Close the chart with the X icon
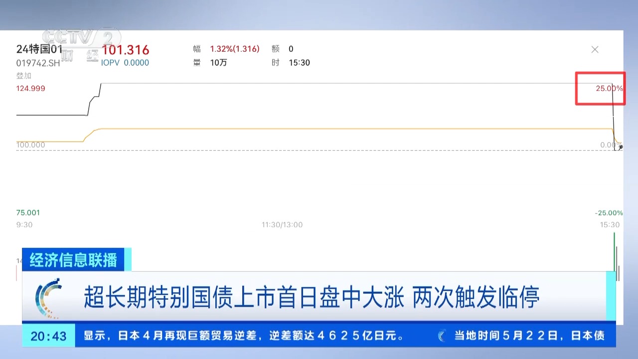 click(595, 49)
